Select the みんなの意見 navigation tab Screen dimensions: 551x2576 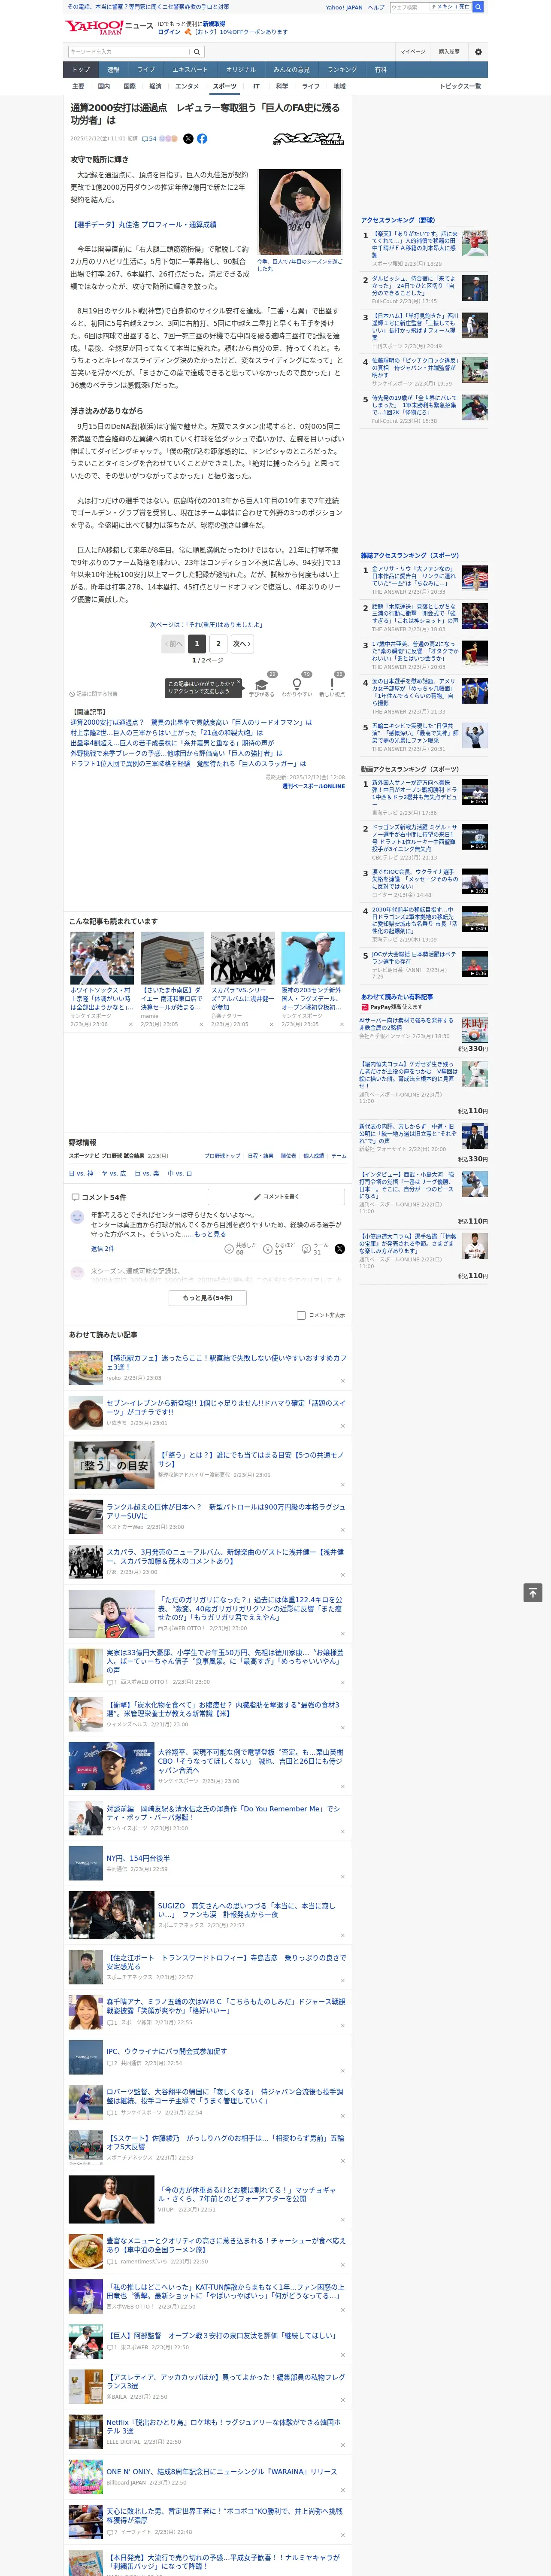(x=291, y=70)
